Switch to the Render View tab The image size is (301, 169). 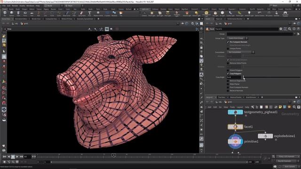[x=36, y=19]
